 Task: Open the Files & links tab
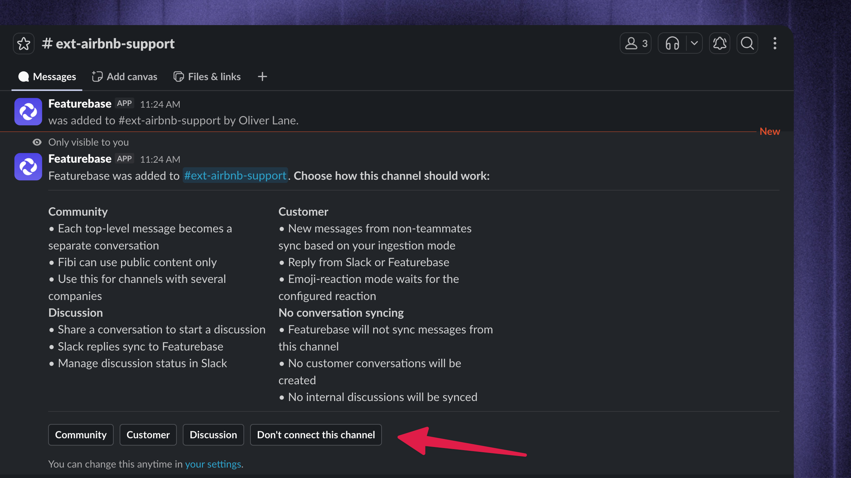207,77
